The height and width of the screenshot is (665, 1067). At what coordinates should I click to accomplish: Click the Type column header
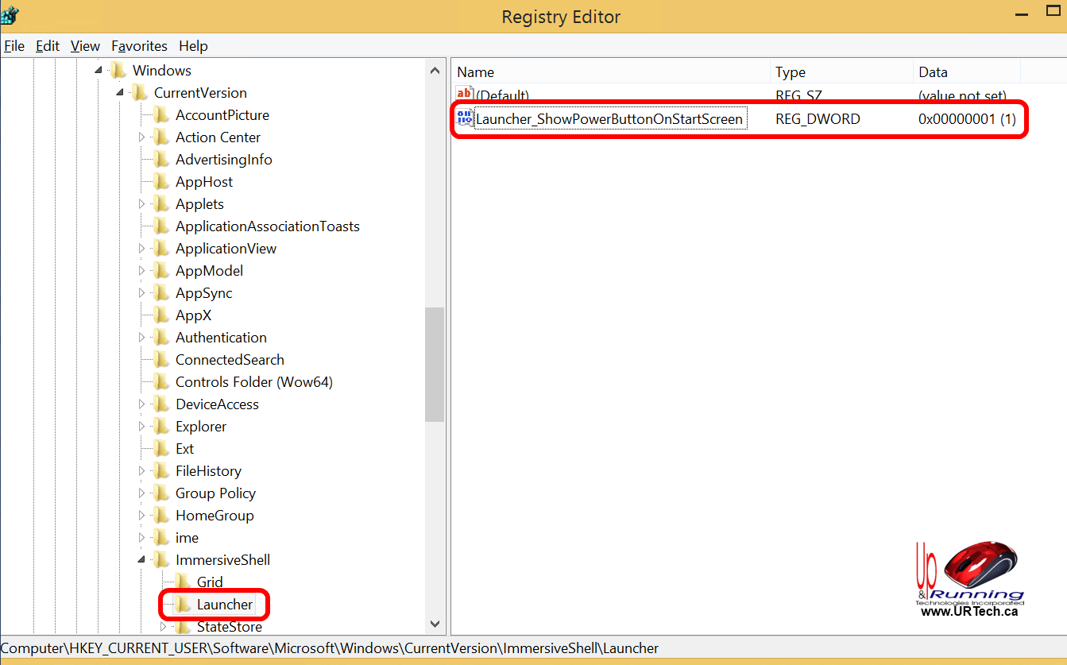(841, 72)
